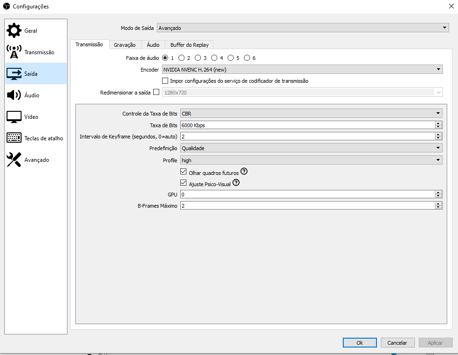
Task: Select audio track 2 radio button
Action: (181, 58)
